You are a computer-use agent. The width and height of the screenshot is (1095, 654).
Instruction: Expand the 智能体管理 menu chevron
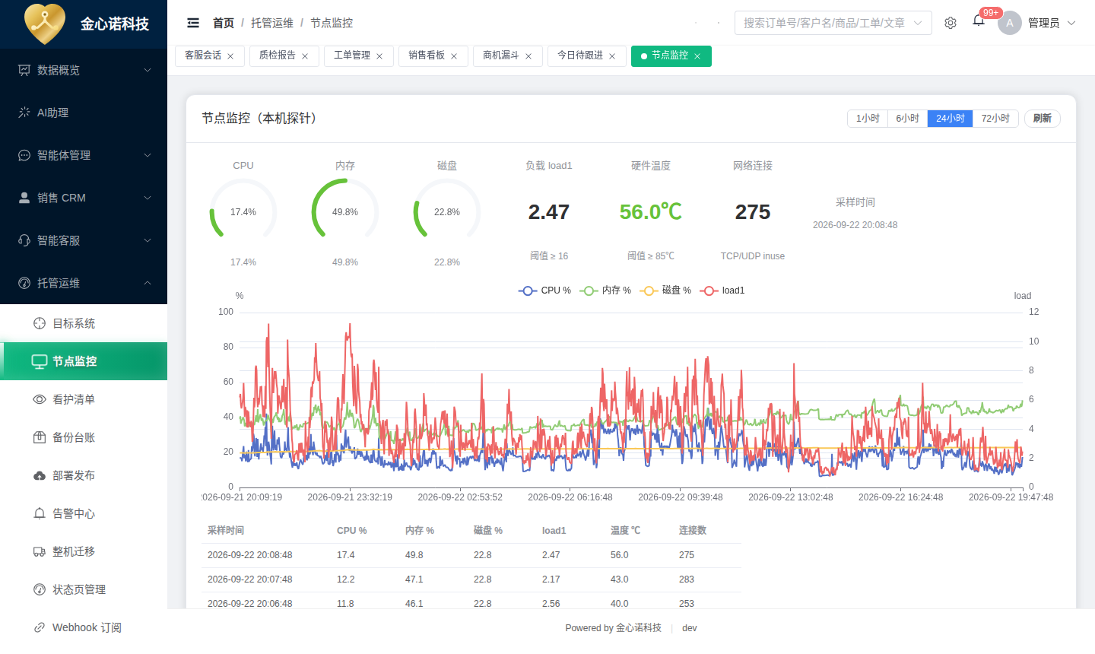click(x=148, y=155)
